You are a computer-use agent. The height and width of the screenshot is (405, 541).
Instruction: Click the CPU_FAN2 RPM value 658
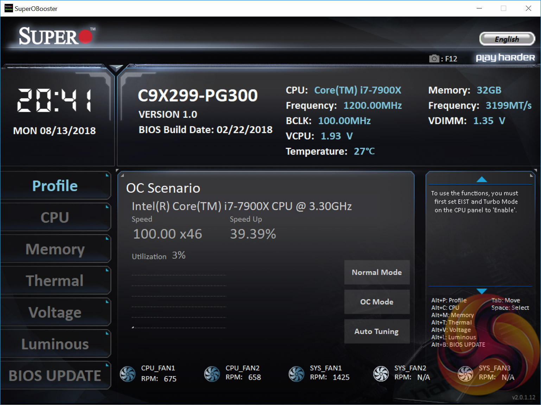254,377
